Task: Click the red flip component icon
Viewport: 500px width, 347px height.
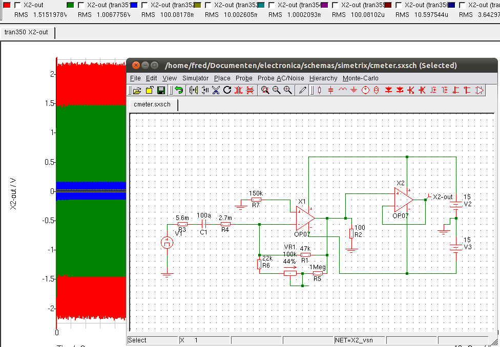Action: coord(250,91)
